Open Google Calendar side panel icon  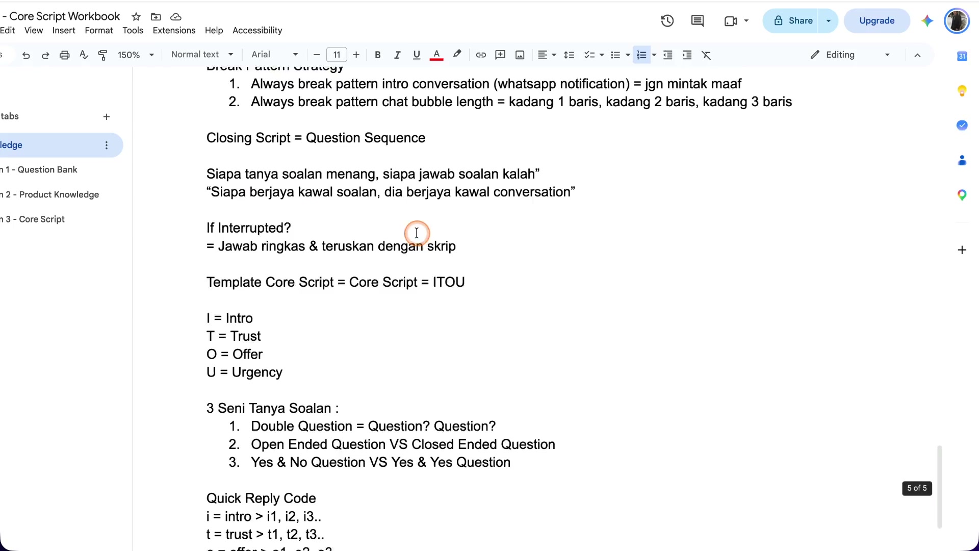962,56
